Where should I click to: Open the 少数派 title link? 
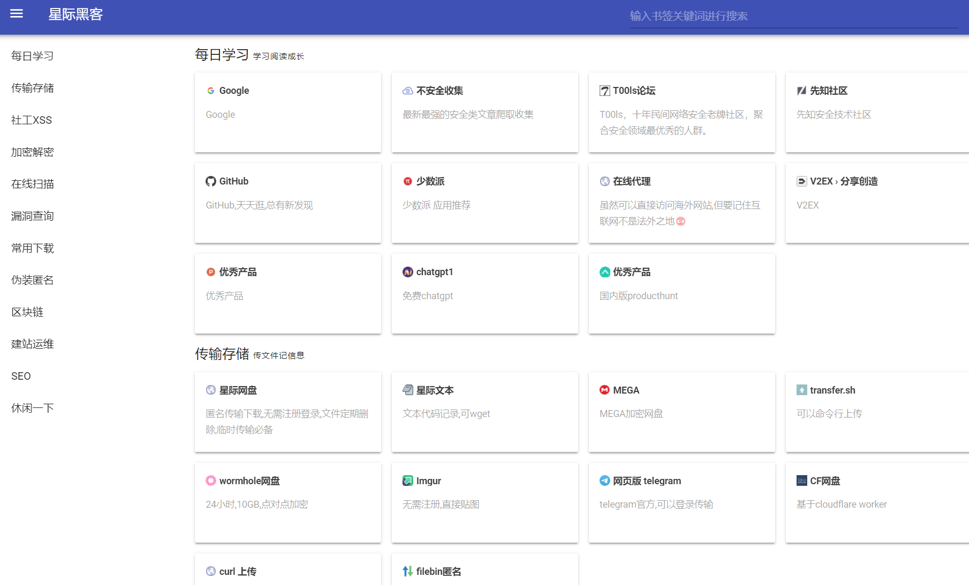click(x=430, y=181)
